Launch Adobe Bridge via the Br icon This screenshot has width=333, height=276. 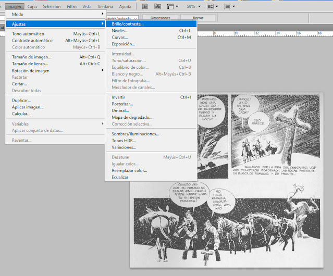tap(145, 7)
